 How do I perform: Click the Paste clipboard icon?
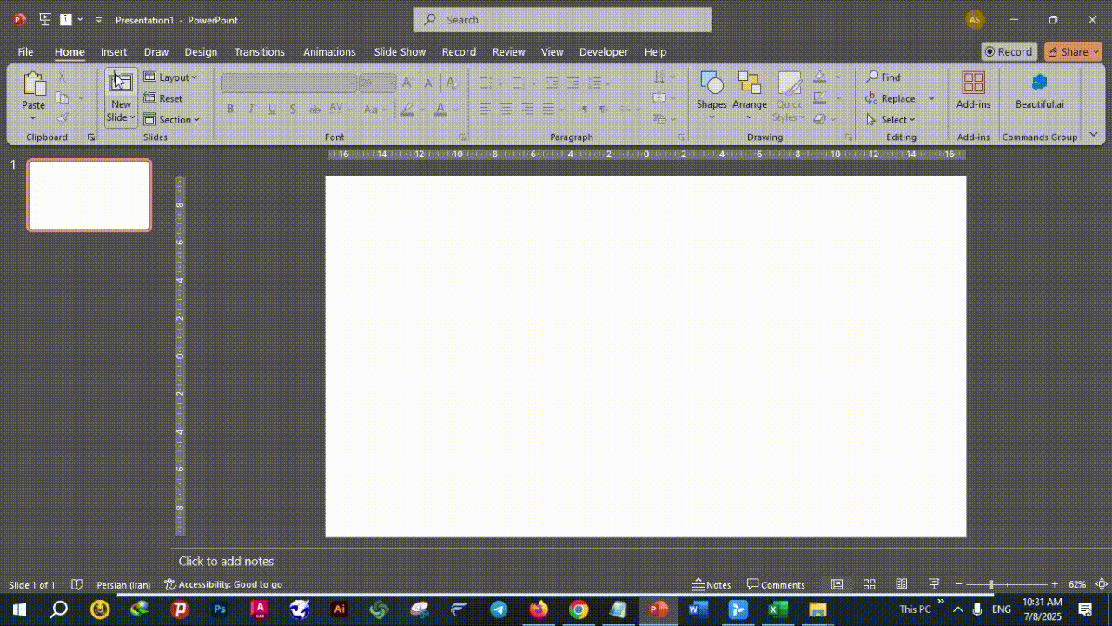pyautogui.click(x=34, y=84)
